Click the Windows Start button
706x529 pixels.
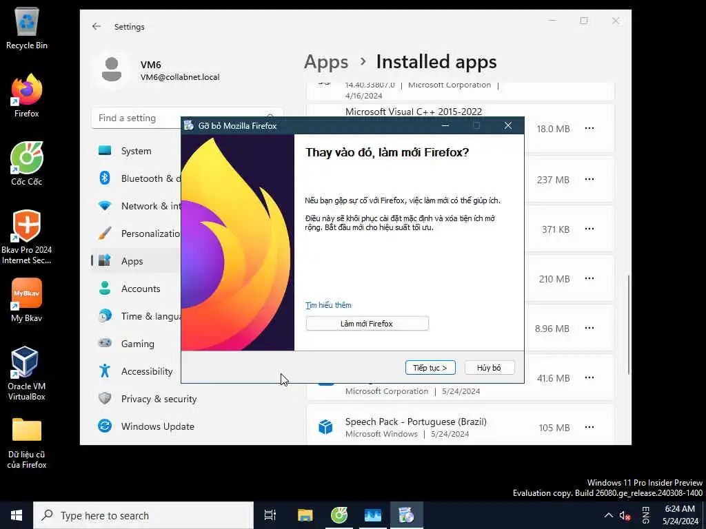[17, 515]
